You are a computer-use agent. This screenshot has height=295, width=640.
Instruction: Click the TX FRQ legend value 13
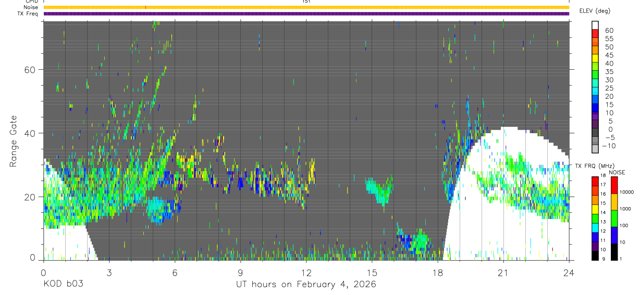[603, 222]
